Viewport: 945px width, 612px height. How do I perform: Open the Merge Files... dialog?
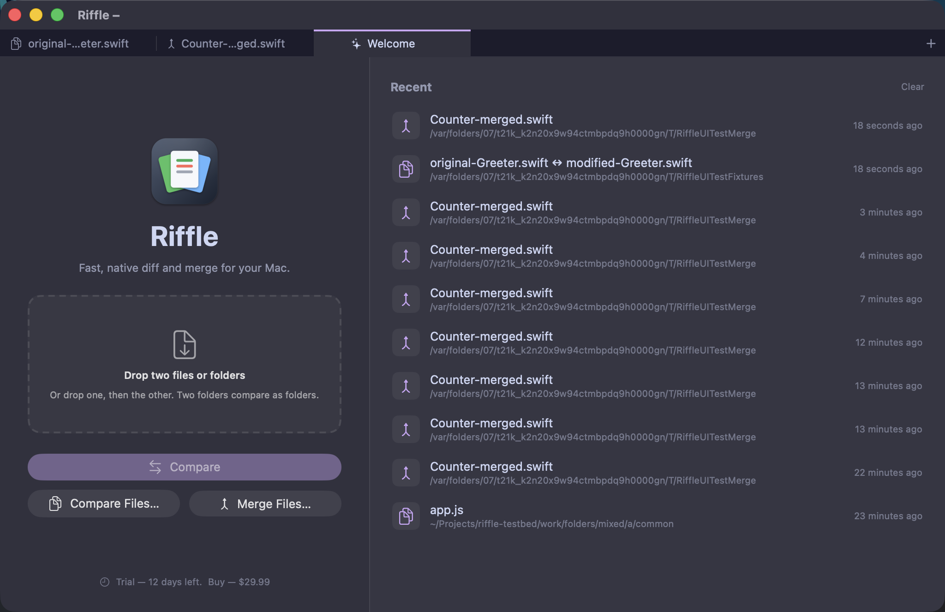(x=265, y=504)
